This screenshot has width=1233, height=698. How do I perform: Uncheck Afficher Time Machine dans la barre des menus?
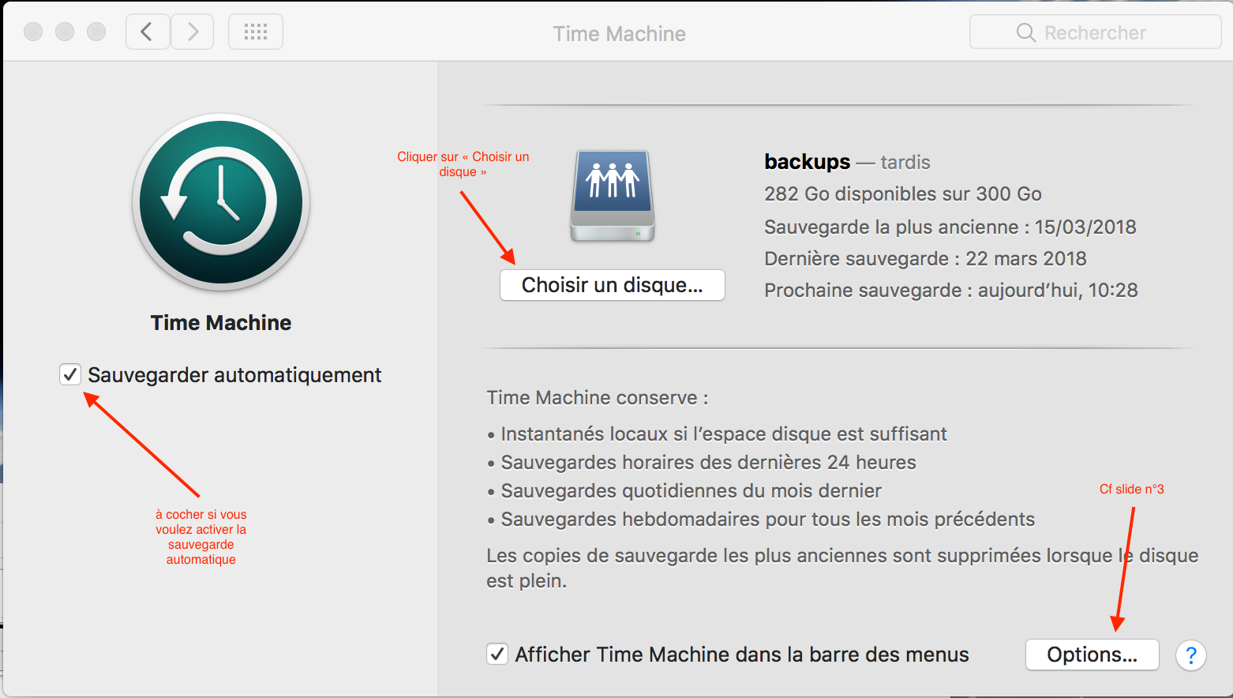(x=497, y=654)
